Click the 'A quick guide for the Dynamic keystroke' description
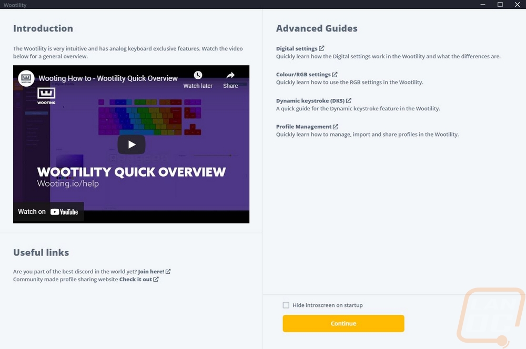The height and width of the screenshot is (349, 526). pyautogui.click(x=358, y=109)
